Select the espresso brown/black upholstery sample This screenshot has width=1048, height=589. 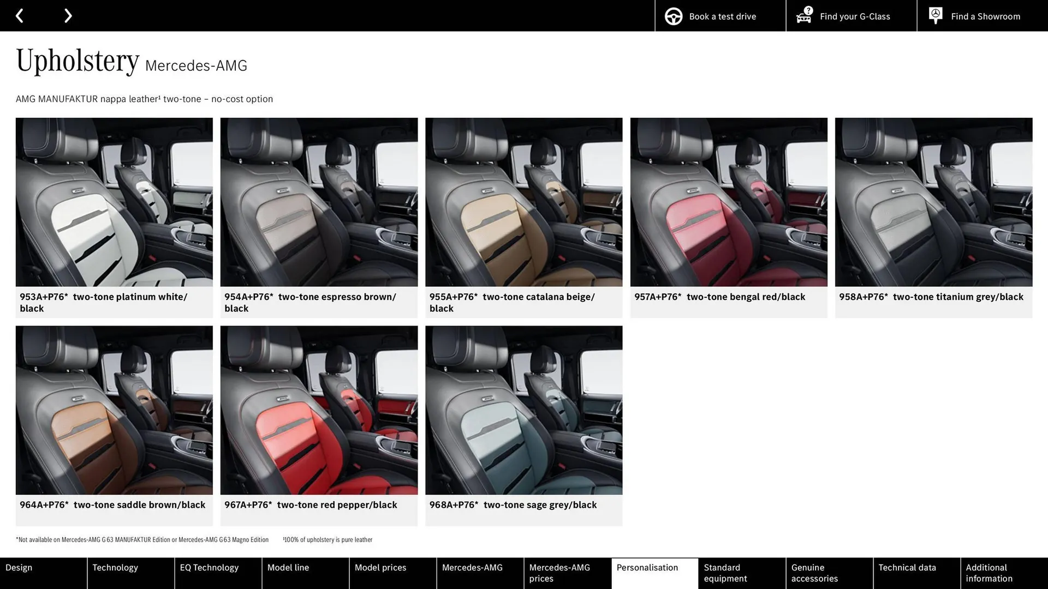coord(318,202)
